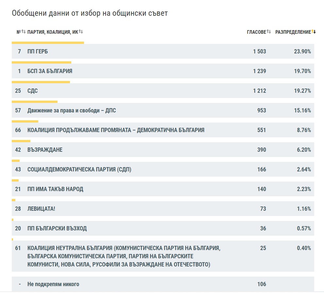This screenshot has height=293, width=324.
Task: Click ballot number 42 of ВЪЗРАЖДАНЕ
Action: click(18, 150)
